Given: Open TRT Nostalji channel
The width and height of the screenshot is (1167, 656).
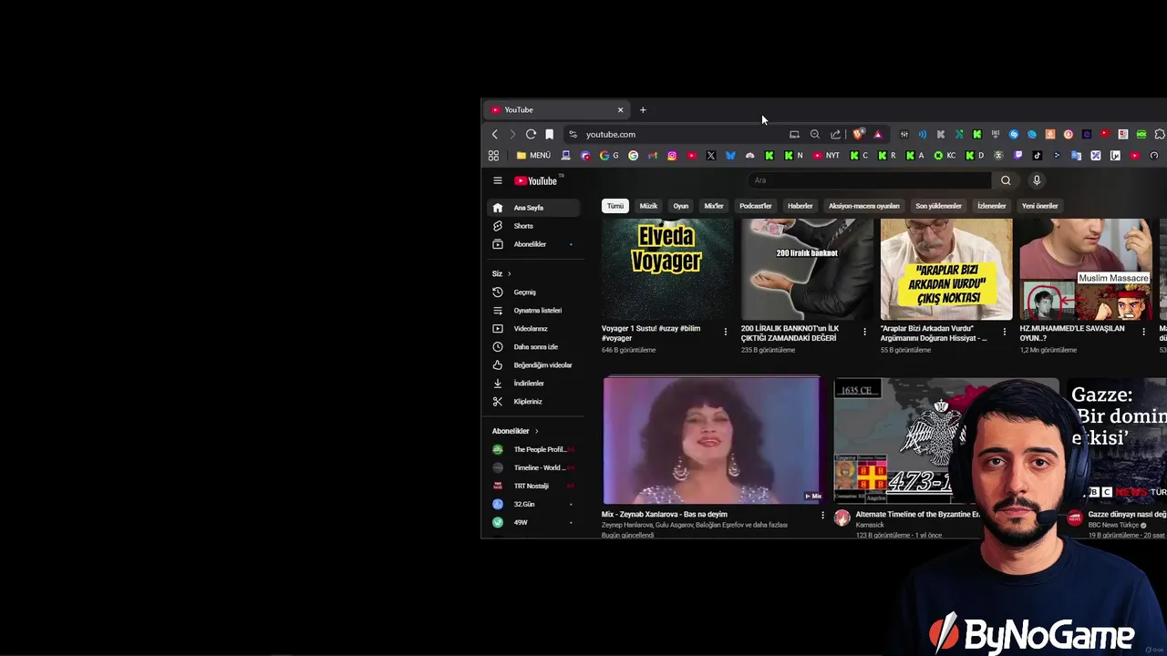Looking at the screenshot, I should 533,486.
